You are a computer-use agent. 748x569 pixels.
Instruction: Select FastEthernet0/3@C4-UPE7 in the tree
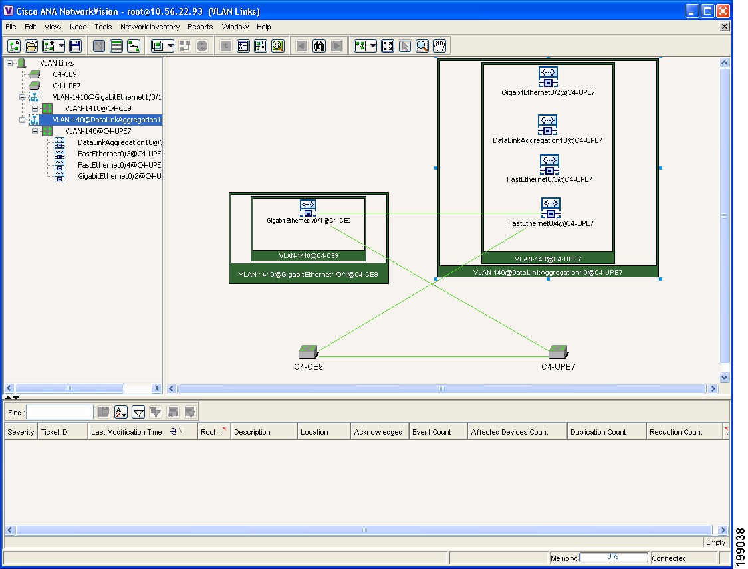point(119,154)
